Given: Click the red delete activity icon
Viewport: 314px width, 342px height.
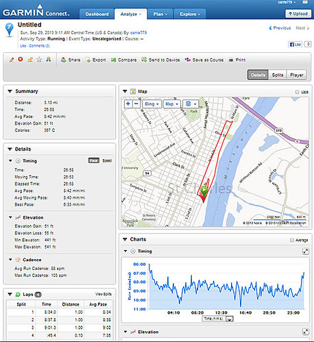Looking at the screenshot, I should point(21,60).
